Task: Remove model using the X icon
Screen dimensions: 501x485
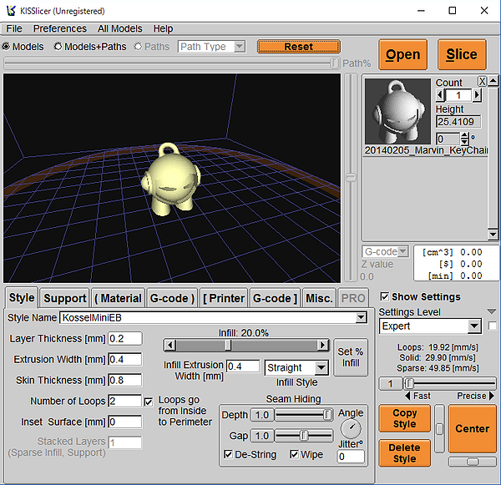Action: pyautogui.click(x=482, y=82)
